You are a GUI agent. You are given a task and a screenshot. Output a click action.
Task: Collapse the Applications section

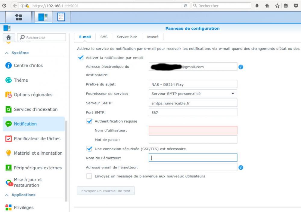pos(7,195)
